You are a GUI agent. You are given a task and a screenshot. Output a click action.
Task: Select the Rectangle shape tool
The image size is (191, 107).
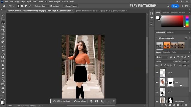click(3, 84)
